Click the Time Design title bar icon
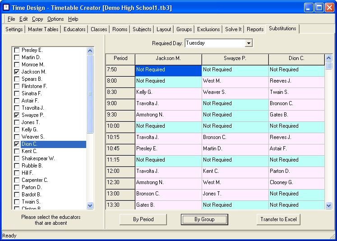 [x=6, y=8]
